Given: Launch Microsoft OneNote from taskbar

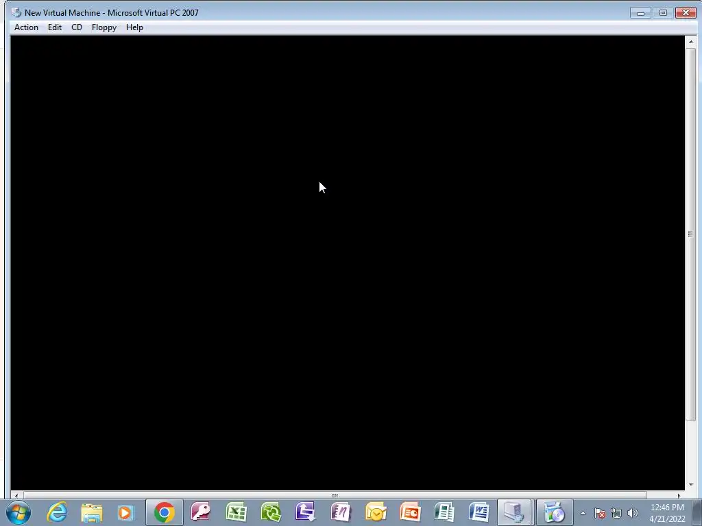Looking at the screenshot, I should (x=341, y=512).
